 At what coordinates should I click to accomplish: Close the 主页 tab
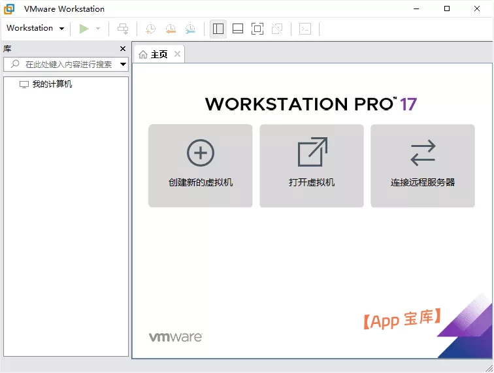point(177,54)
